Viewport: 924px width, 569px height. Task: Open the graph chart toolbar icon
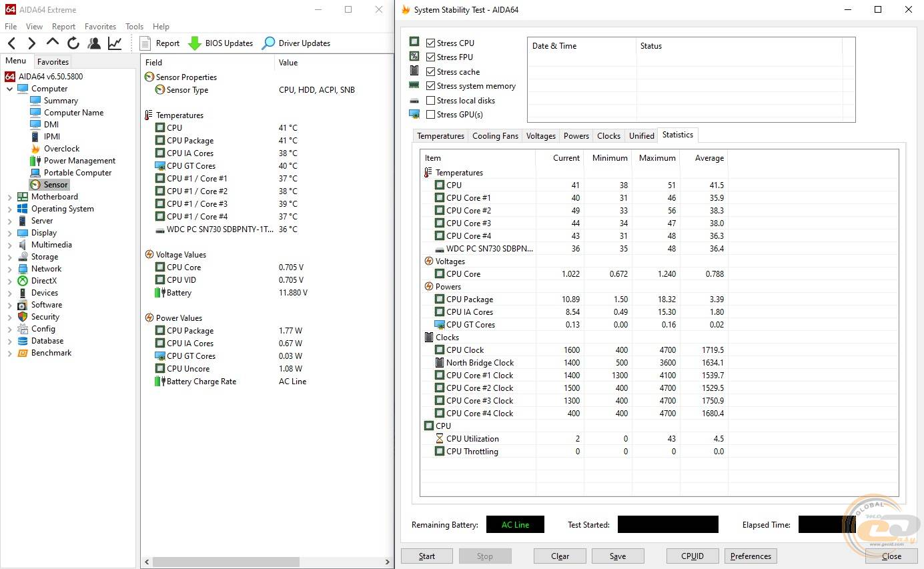(x=115, y=43)
